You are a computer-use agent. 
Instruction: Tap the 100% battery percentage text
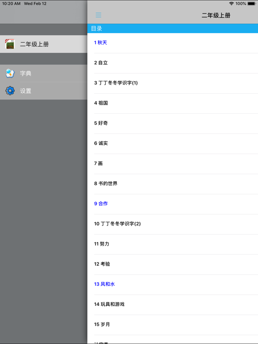tap(241, 4)
